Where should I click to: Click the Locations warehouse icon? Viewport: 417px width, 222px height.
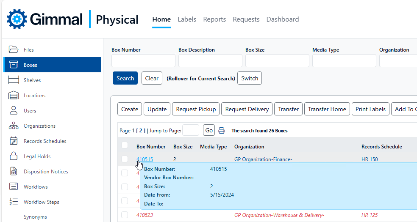point(13,95)
